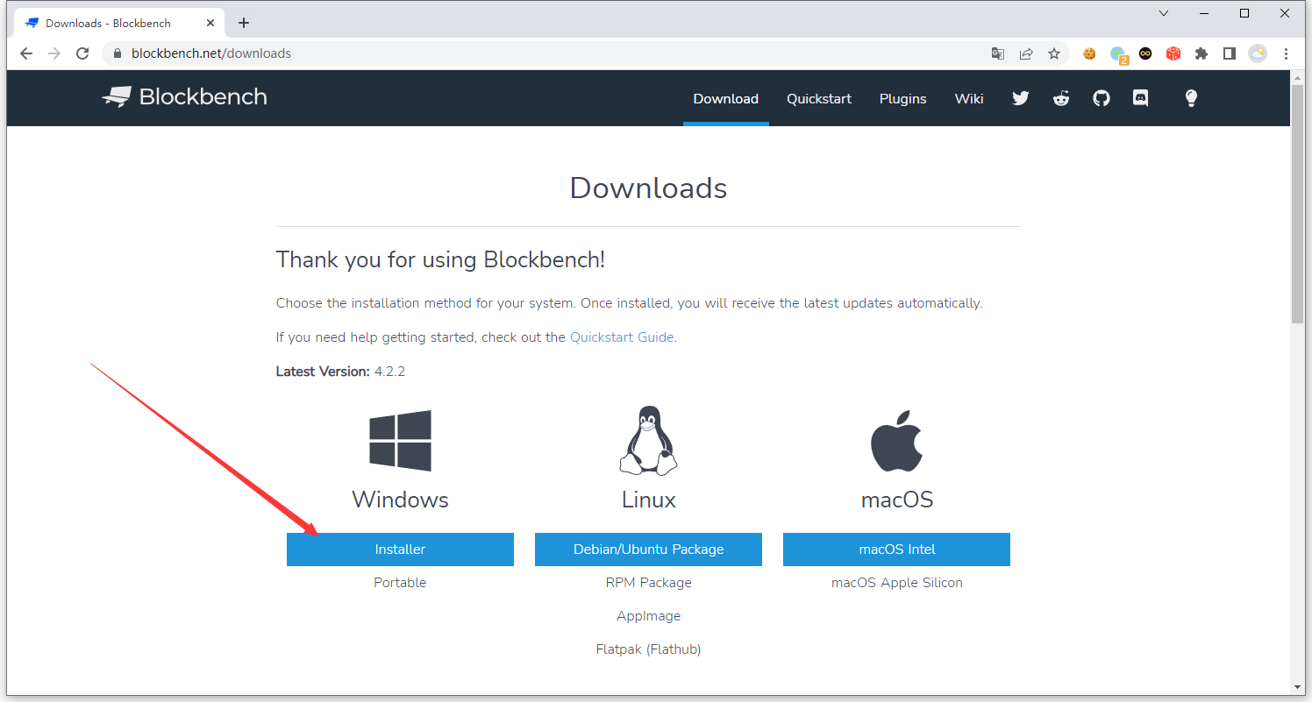Open the Quickstart nav item
The height and width of the screenshot is (702, 1312).
click(x=819, y=98)
